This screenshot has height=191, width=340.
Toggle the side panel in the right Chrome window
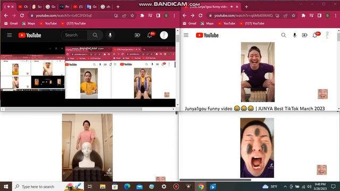click(319, 15)
